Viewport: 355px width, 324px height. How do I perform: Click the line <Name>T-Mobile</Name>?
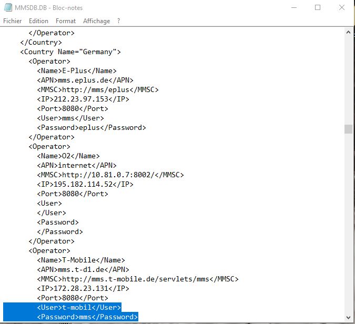coord(81,260)
